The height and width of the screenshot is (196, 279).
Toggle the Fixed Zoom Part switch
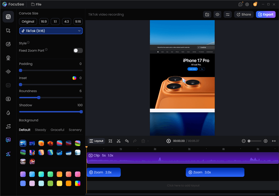coord(78,51)
